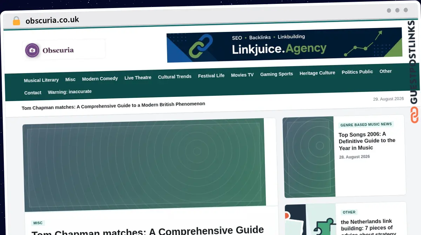
Task: Open the Festival Life menu item
Action: click(x=211, y=75)
